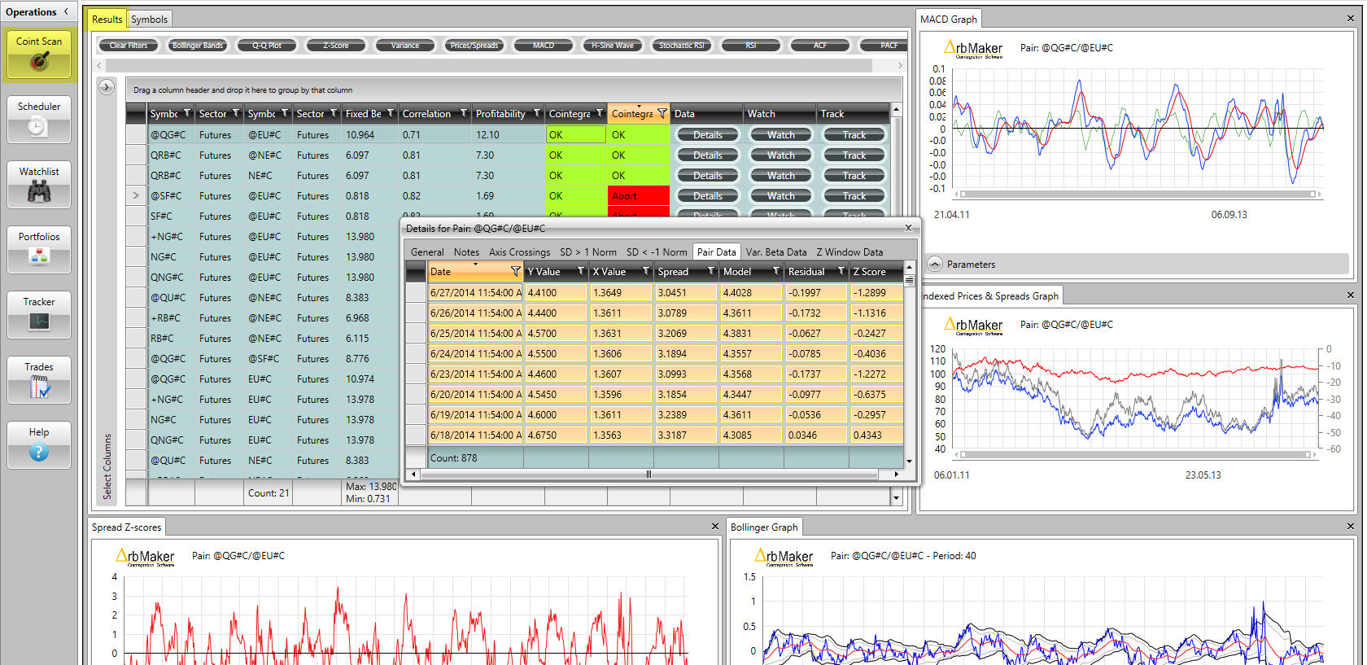The height and width of the screenshot is (665, 1367).
Task: Click Watch for the QRB#C / @NE#C pair
Action: pos(780,155)
